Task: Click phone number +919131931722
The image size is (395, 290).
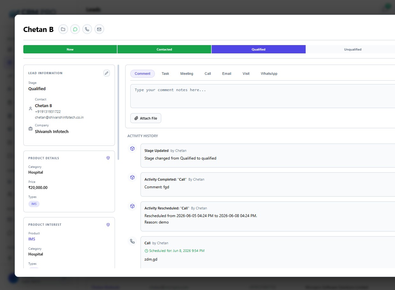Action: [48, 112]
